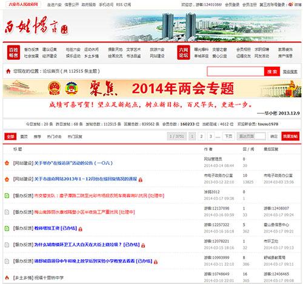The width and height of the screenshot is (303, 284).
Task: Click lock icon on 环卫工人 post
Action: (x=143, y=245)
